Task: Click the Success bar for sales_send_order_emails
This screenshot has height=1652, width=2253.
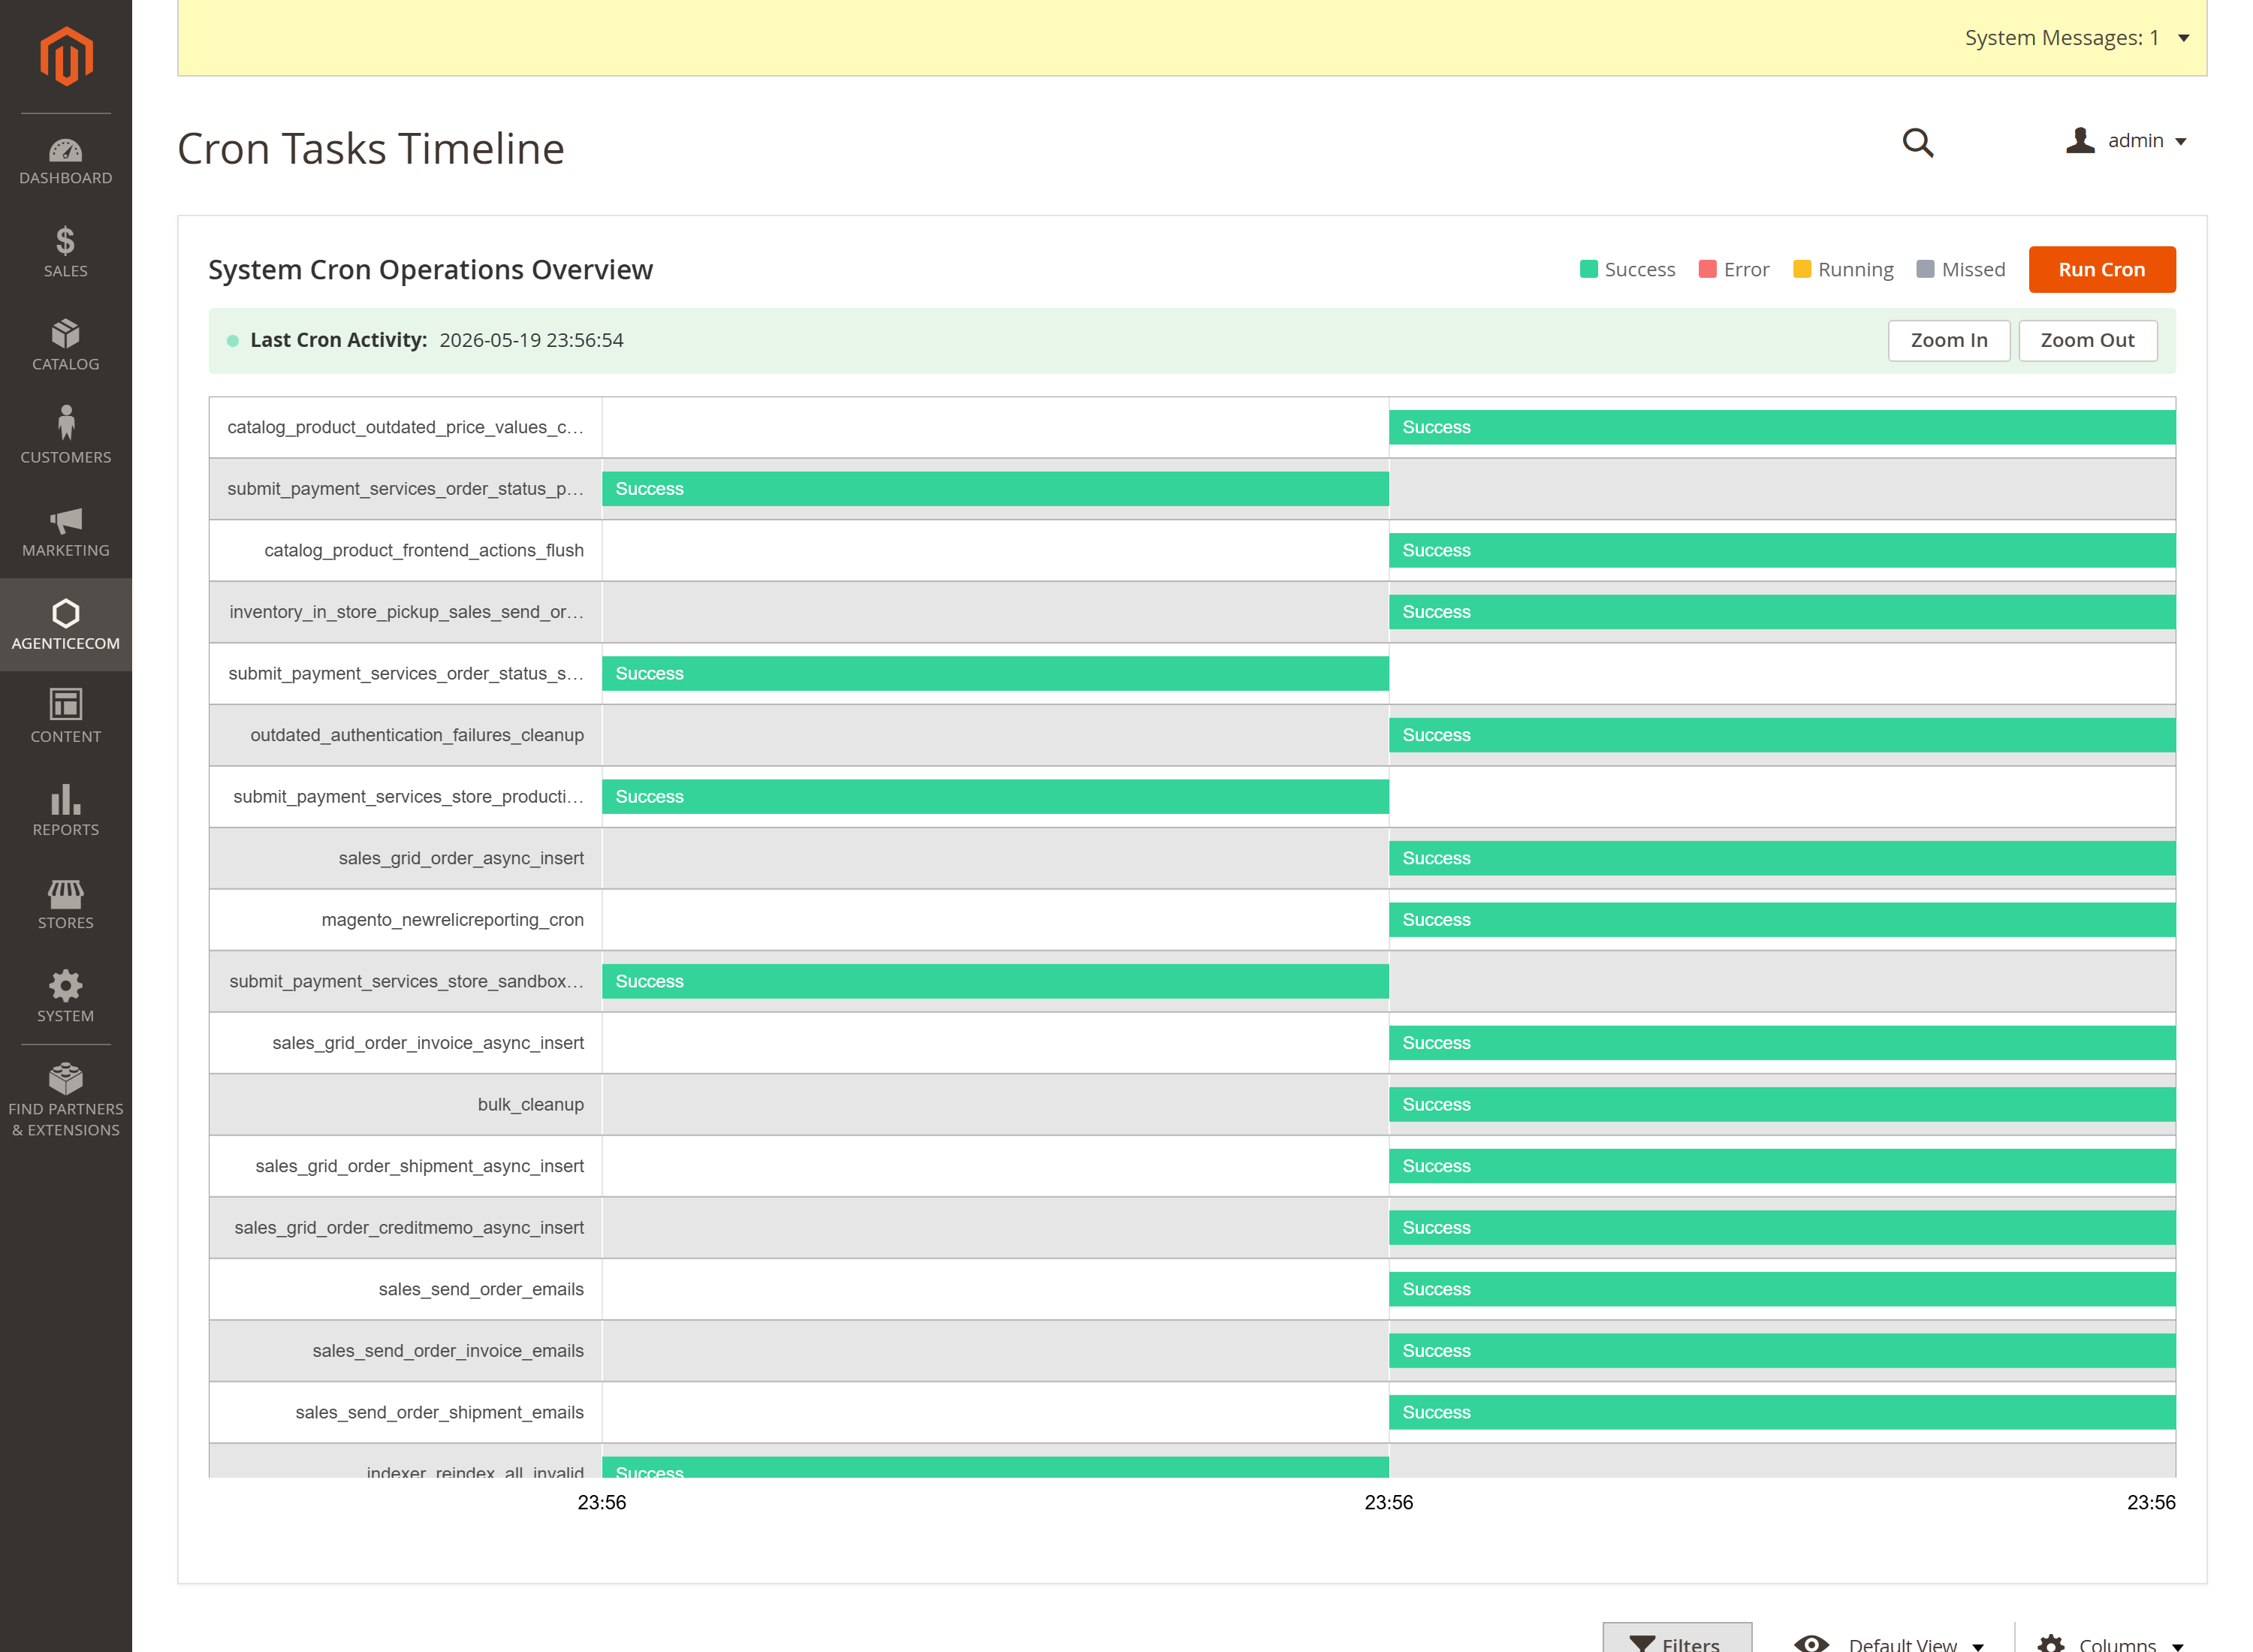Action: [1782, 1289]
